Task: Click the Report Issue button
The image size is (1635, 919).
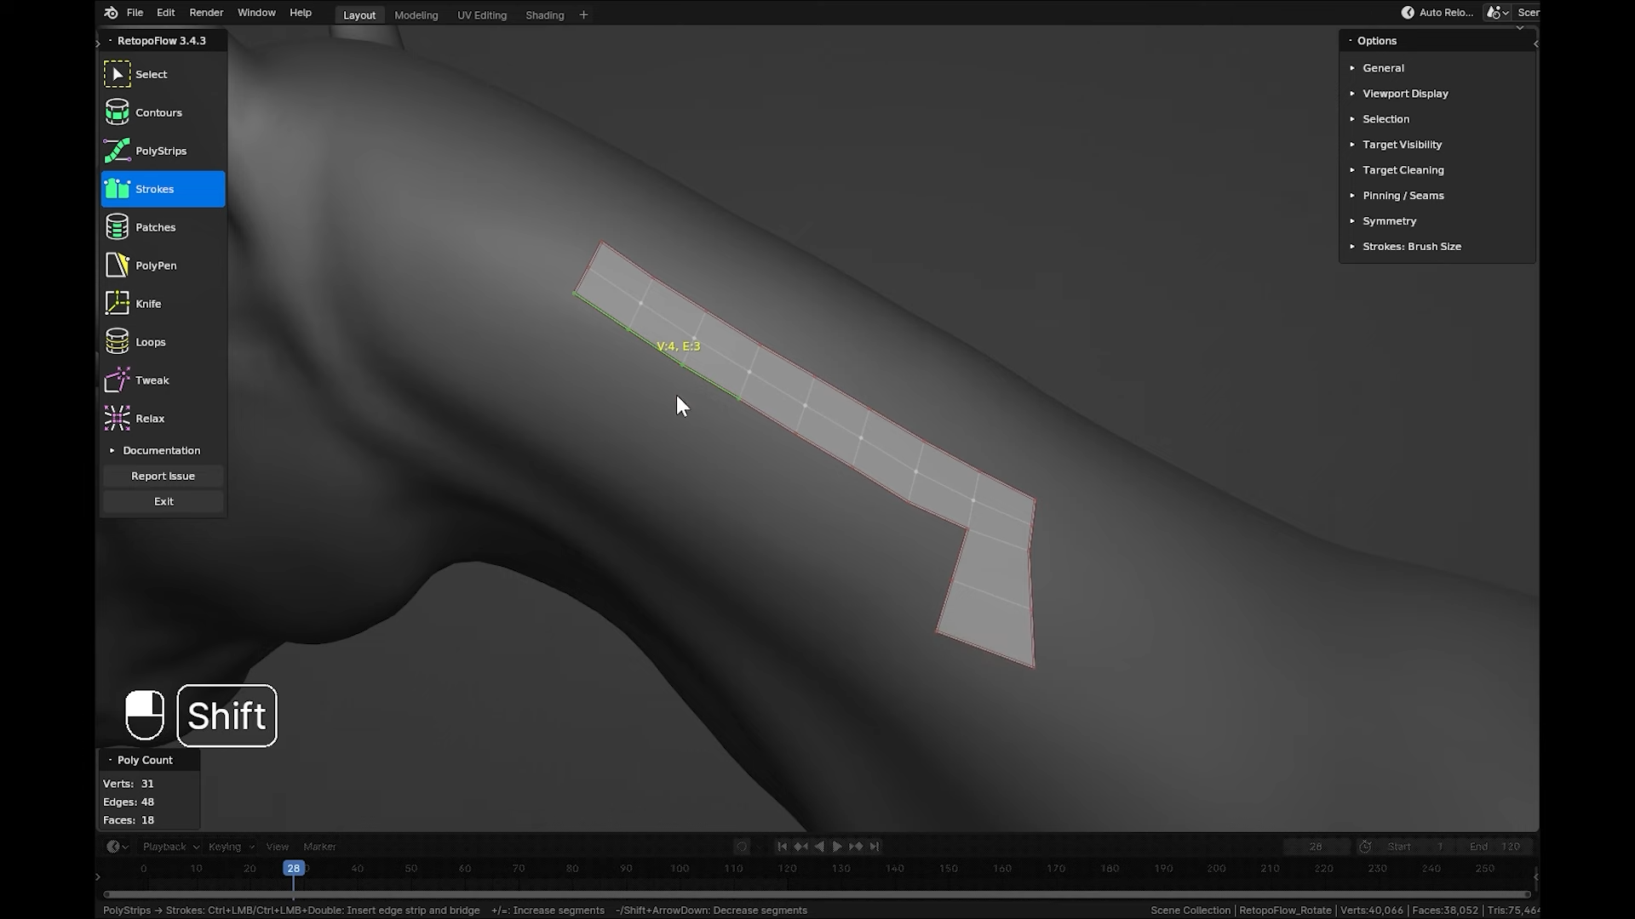Action: coord(163,476)
